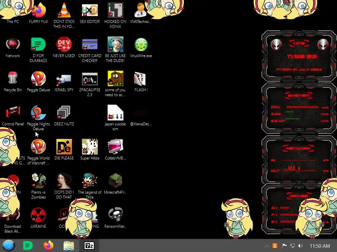The image size is (337, 252).
Task: Select the Super Hilda icon
Action: click(90, 150)
